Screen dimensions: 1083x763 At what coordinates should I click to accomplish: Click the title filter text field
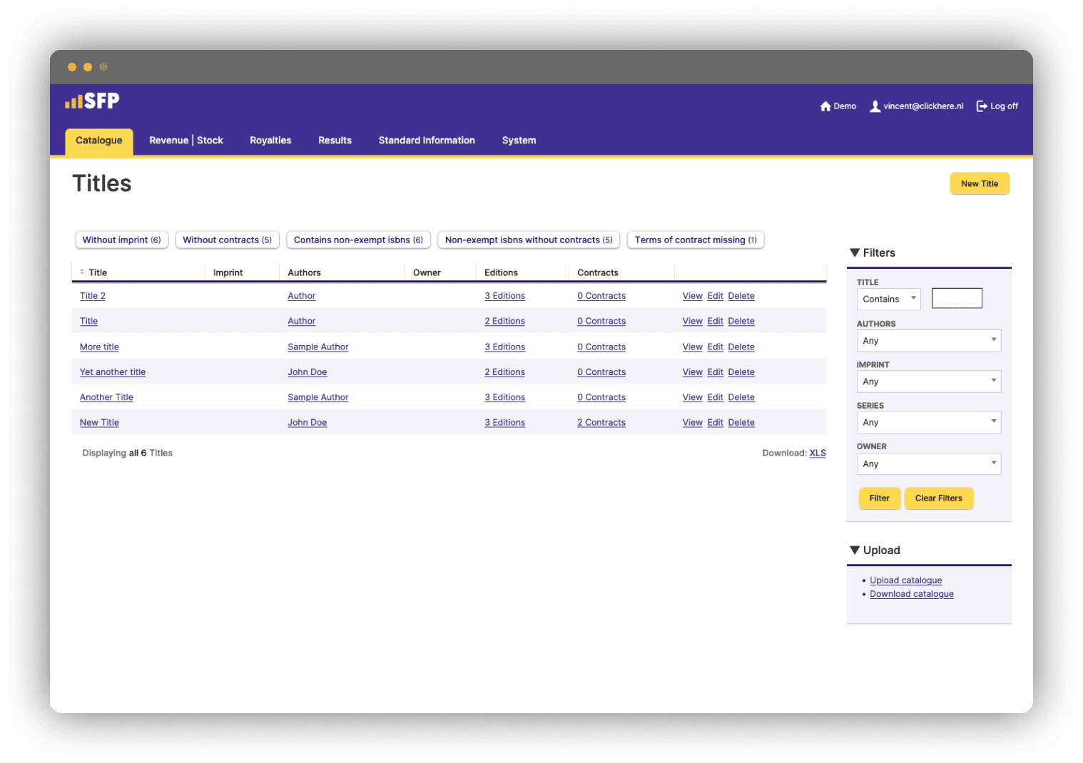coord(957,299)
